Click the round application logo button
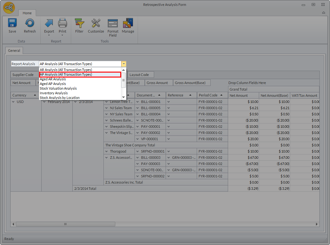 click(9, 8)
